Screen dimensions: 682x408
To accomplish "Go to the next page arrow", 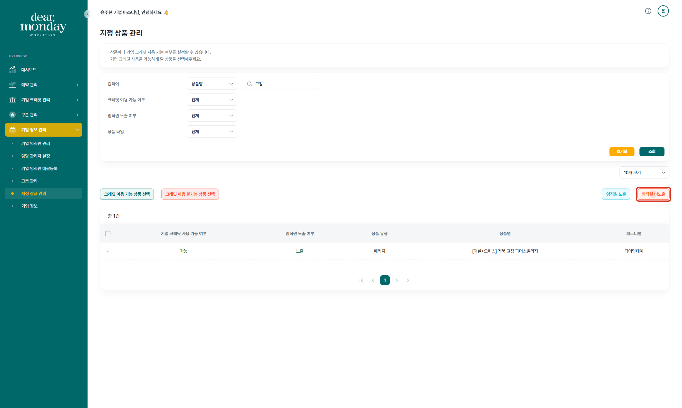I will coord(397,280).
